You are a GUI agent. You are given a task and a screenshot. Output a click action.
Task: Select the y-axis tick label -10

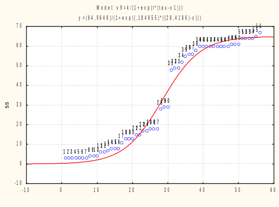[x=18, y=183]
